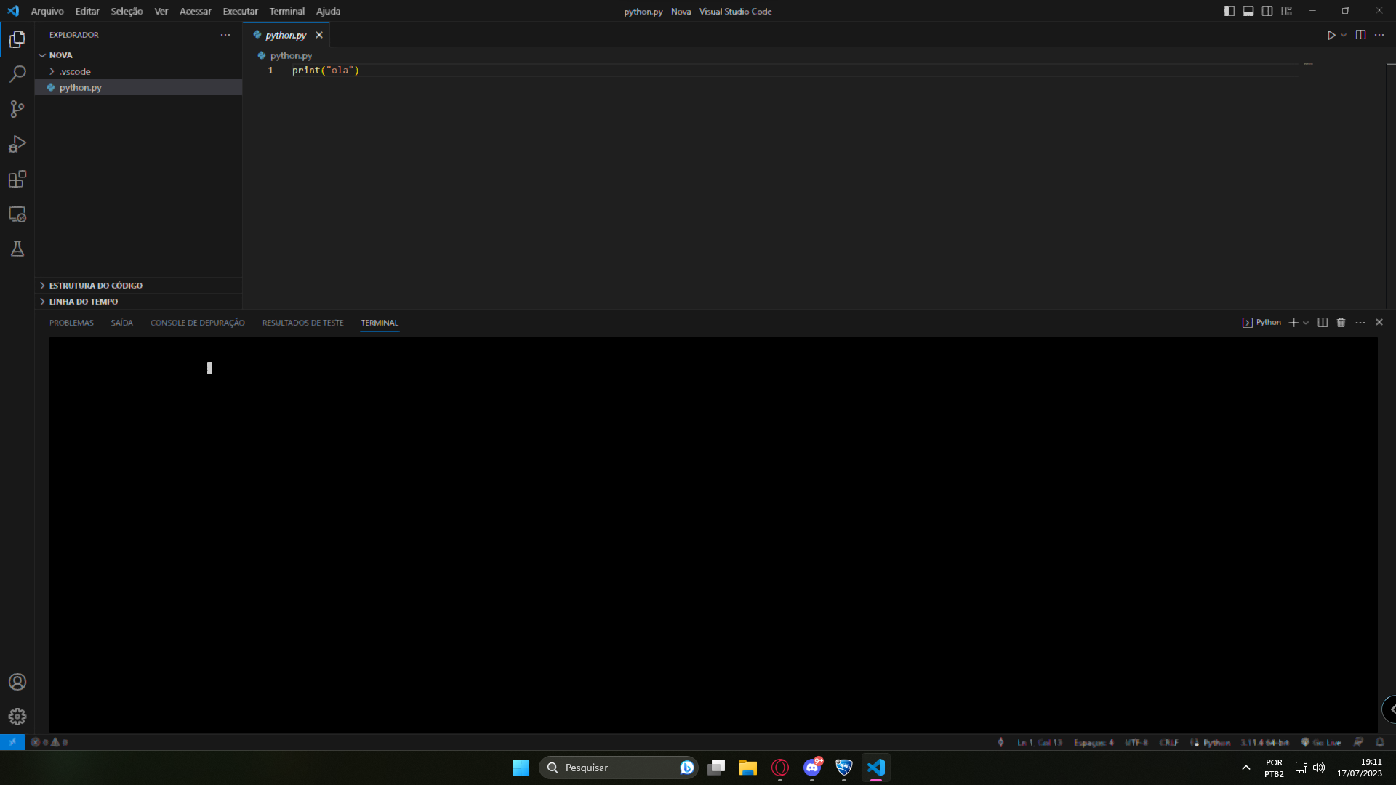The height and width of the screenshot is (785, 1396).
Task: Open the Executar menu
Action: pyautogui.click(x=240, y=11)
